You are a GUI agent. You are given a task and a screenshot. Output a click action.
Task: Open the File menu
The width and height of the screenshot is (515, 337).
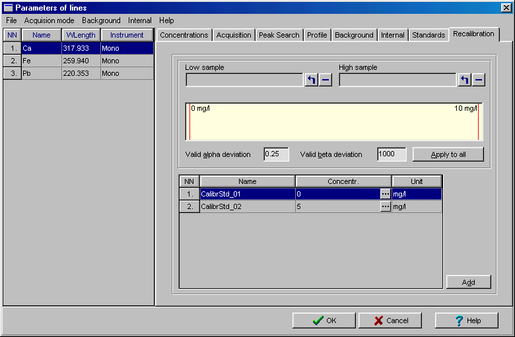[11, 20]
